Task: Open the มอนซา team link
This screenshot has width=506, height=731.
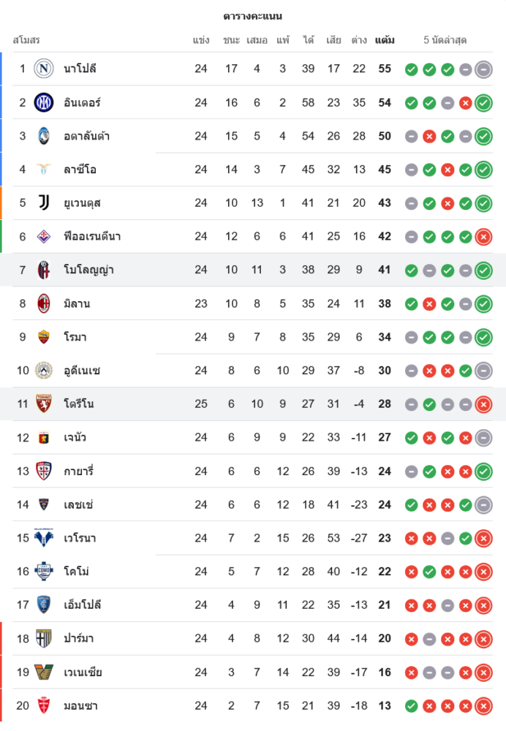Action: tap(80, 706)
